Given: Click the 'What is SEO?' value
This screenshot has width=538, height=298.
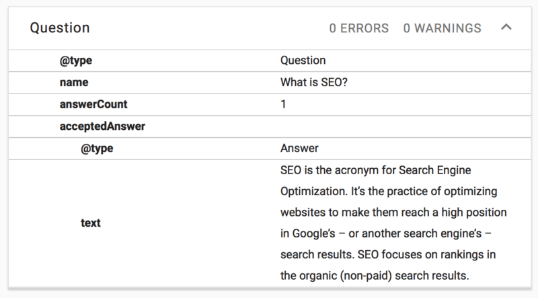Looking at the screenshot, I should coord(314,82).
